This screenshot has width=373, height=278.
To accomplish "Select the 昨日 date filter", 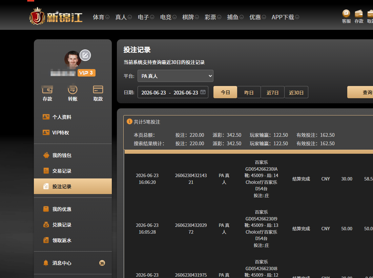I will click(249, 92).
